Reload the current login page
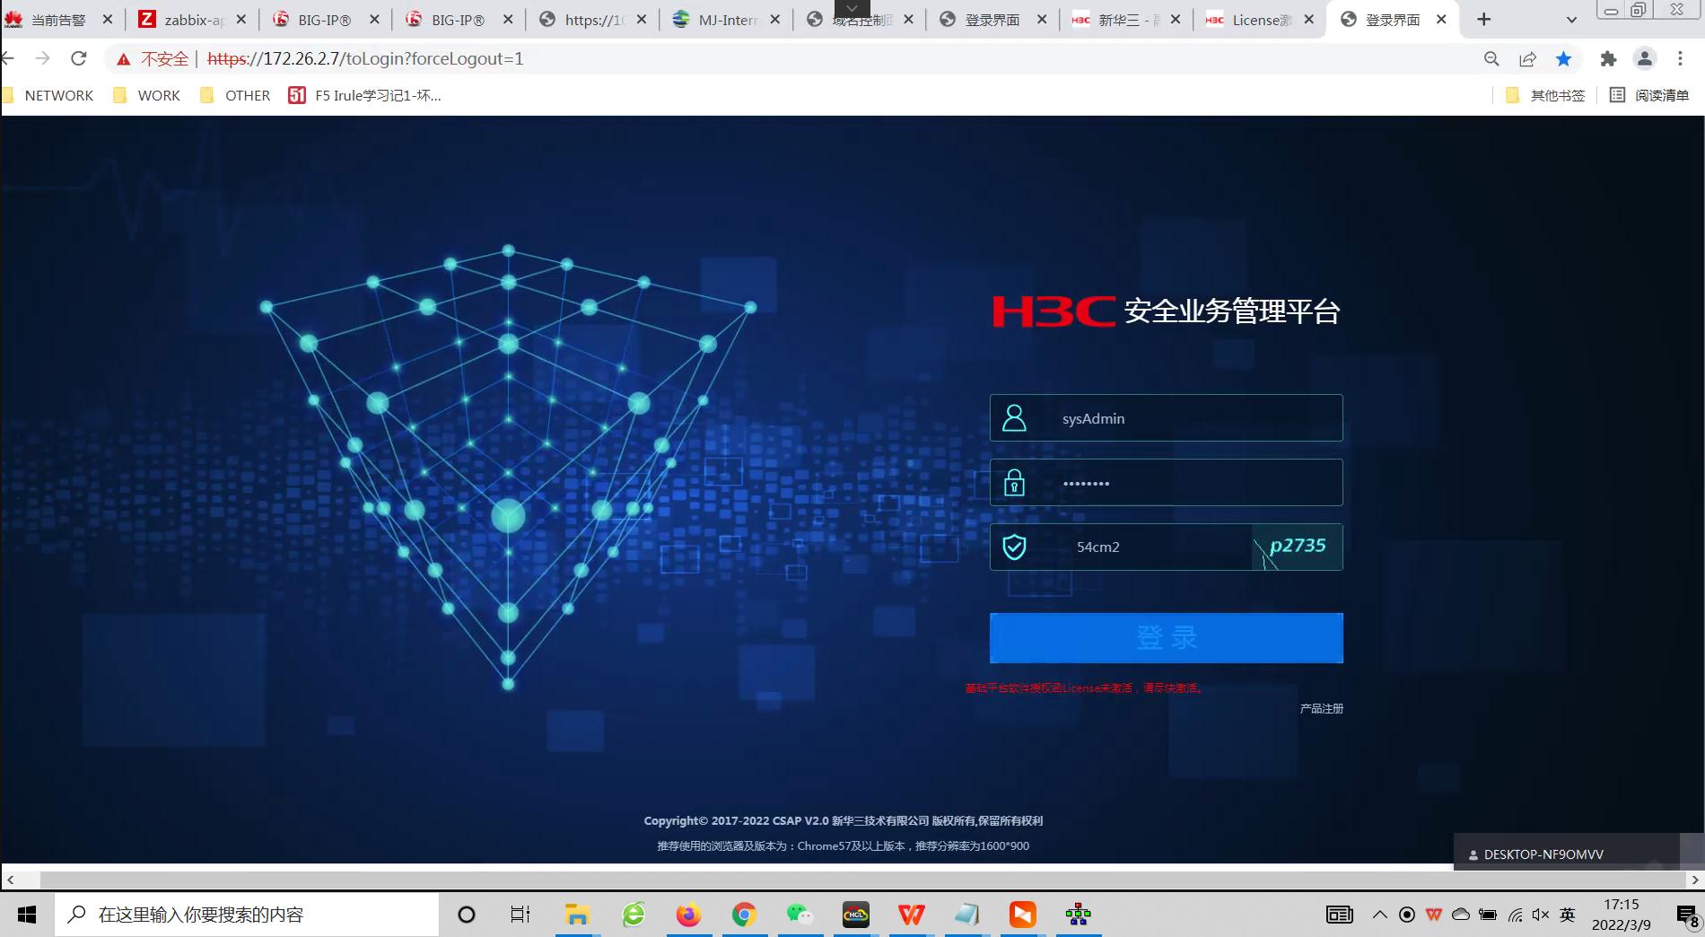 [x=79, y=58]
